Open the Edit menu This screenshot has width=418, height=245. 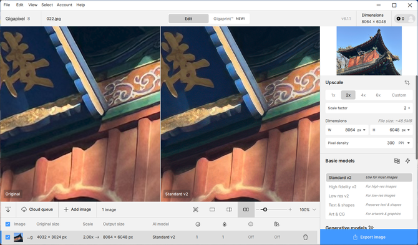click(x=19, y=5)
